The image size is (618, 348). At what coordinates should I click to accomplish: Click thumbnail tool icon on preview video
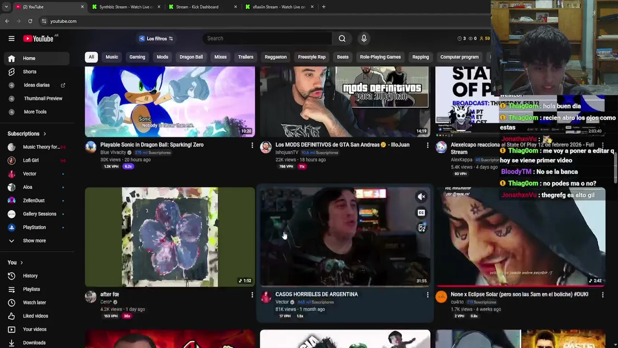click(x=421, y=228)
